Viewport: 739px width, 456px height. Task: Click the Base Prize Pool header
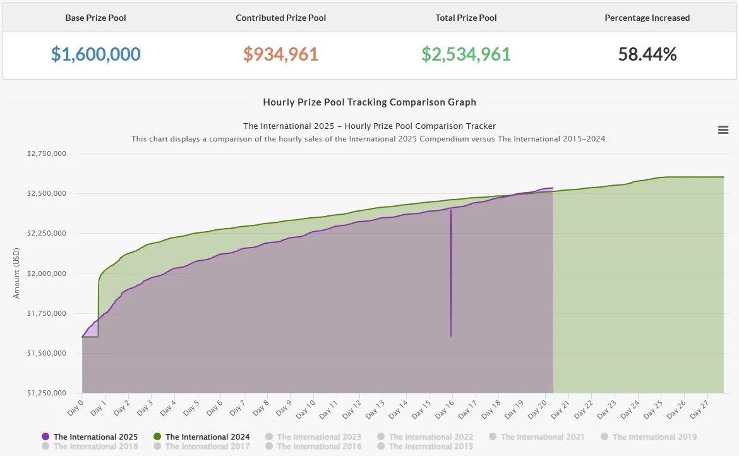(95, 18)
